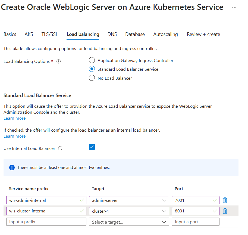Screen dimensions: 248x235
Task: Click the Input a prefix field
Action: click(46, 222)
